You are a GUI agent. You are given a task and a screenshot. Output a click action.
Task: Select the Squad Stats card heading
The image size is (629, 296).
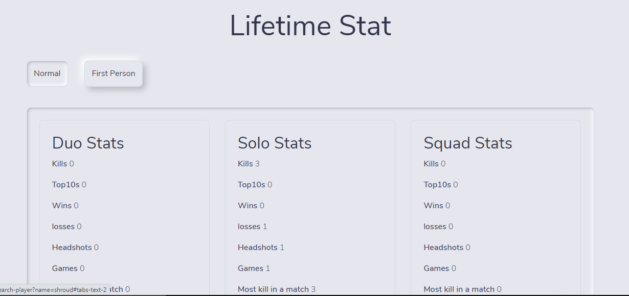pos(468,143)
